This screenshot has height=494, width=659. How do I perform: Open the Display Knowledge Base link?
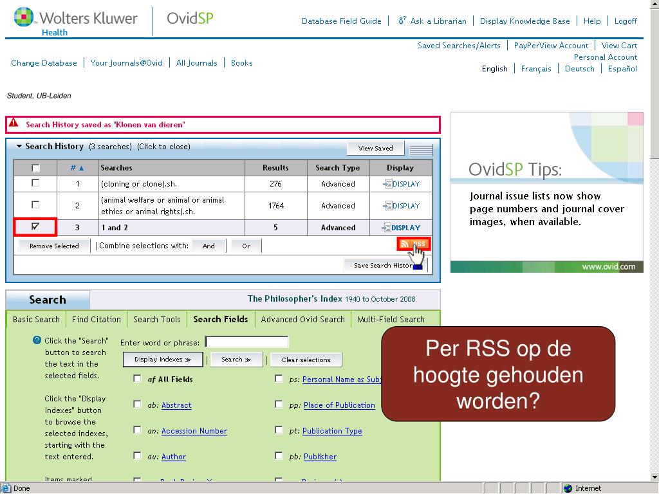525,21
